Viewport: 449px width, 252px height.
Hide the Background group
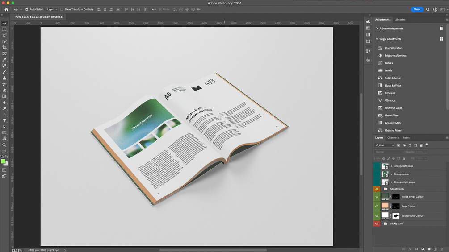click(377, 223)
